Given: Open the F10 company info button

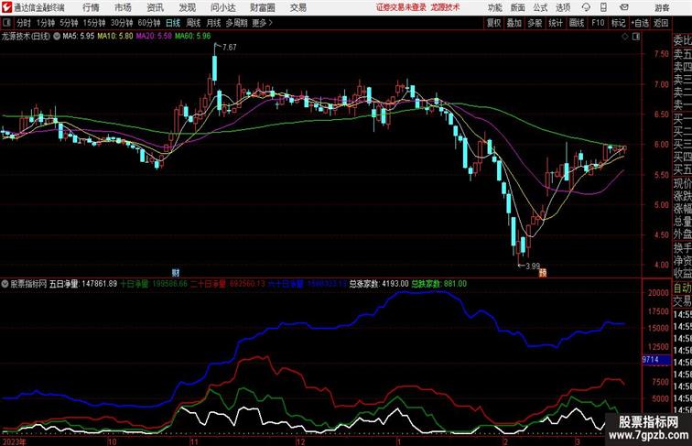Looking at the screenshot, I should pyautogui.click(x=598, y=23).
